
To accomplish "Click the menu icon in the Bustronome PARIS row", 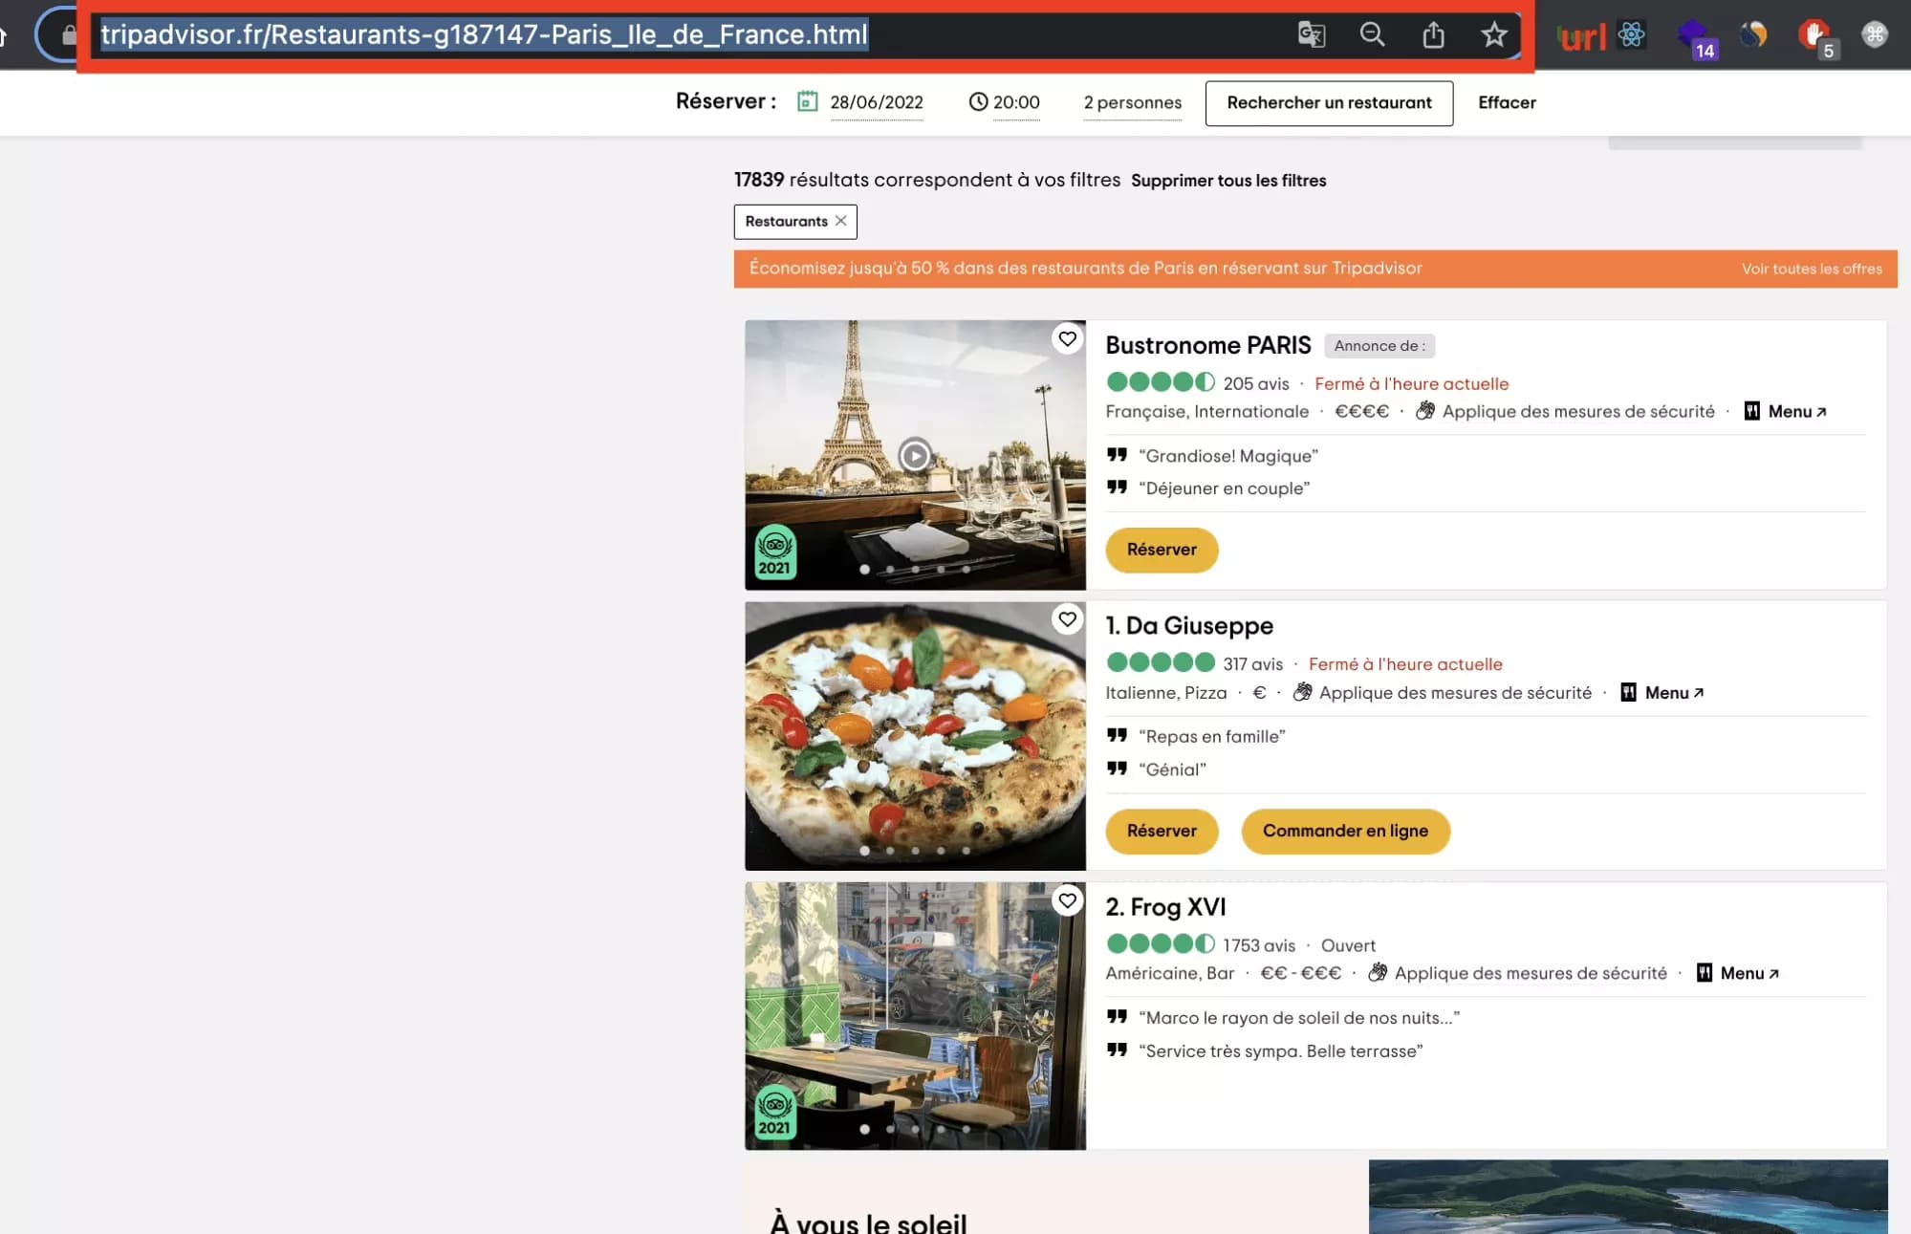I will tap(1752, 411).
